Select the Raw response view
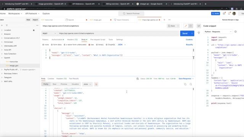The width and height of the screenshot is (244, 137). tap(54, 84)
